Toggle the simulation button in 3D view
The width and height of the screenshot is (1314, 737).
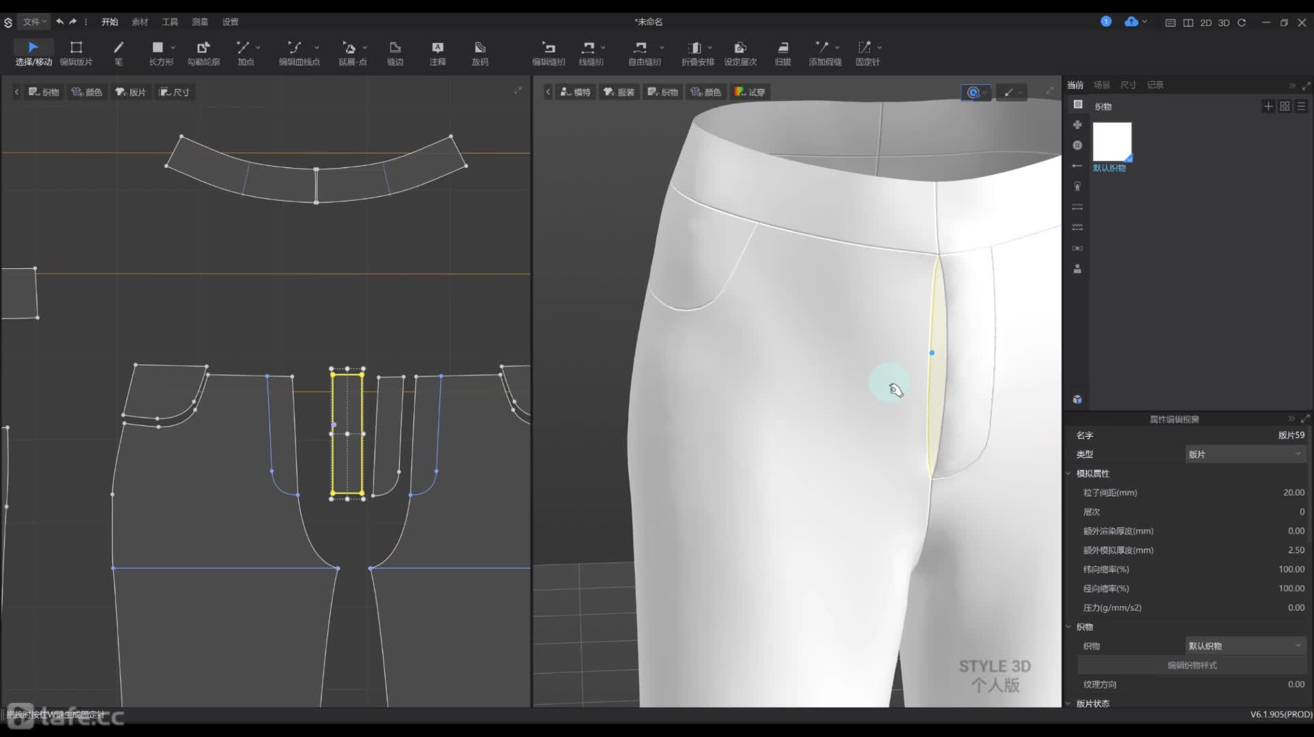pyautogui.click(x=974, y=93)
